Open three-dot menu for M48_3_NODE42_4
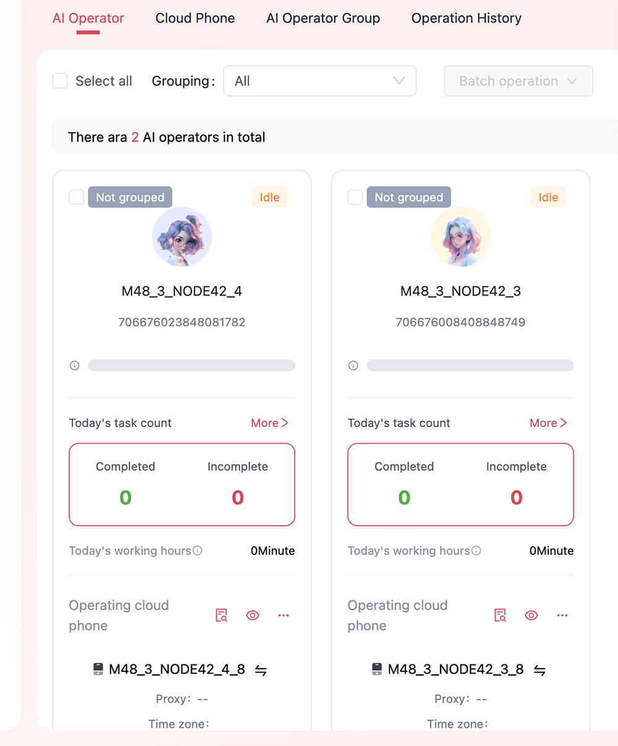The width and height of the screenshot is (618, 746). tap(284, 615)
